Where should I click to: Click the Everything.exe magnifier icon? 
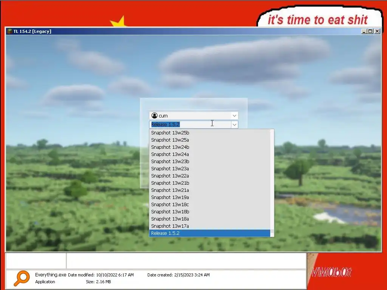(x=22, y=278)
